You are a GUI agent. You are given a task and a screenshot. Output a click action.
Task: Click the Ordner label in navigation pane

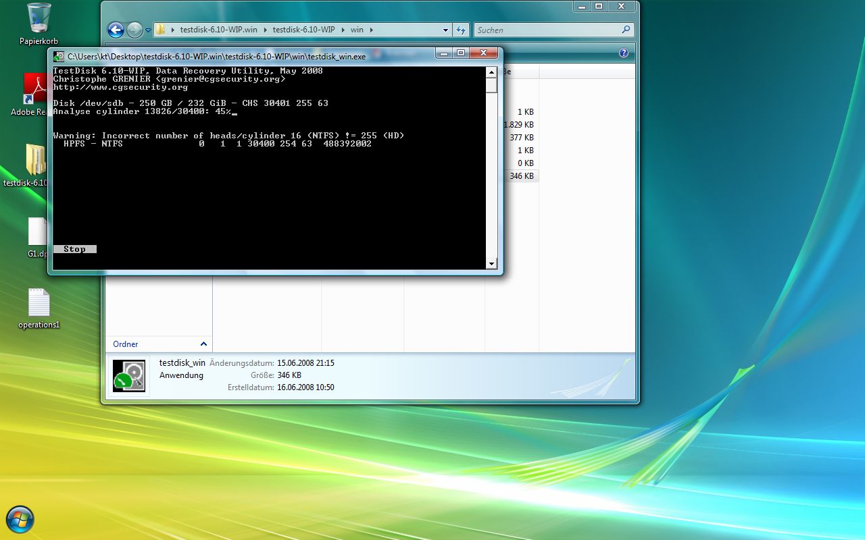click(x=125, y=344)
